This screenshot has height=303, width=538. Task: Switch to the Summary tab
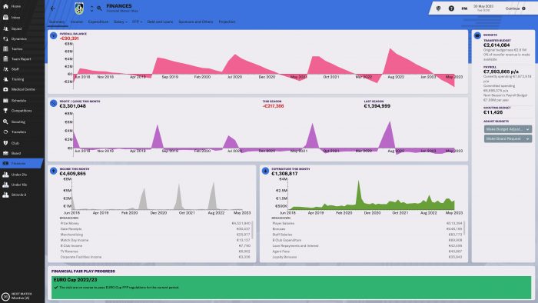point(57,22)
